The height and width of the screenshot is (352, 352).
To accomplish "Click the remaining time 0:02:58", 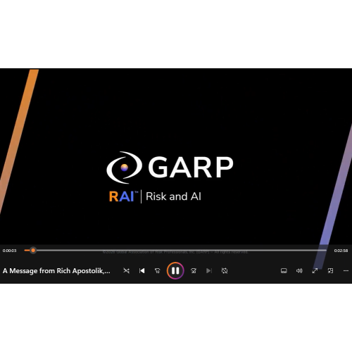I will 341,251.
